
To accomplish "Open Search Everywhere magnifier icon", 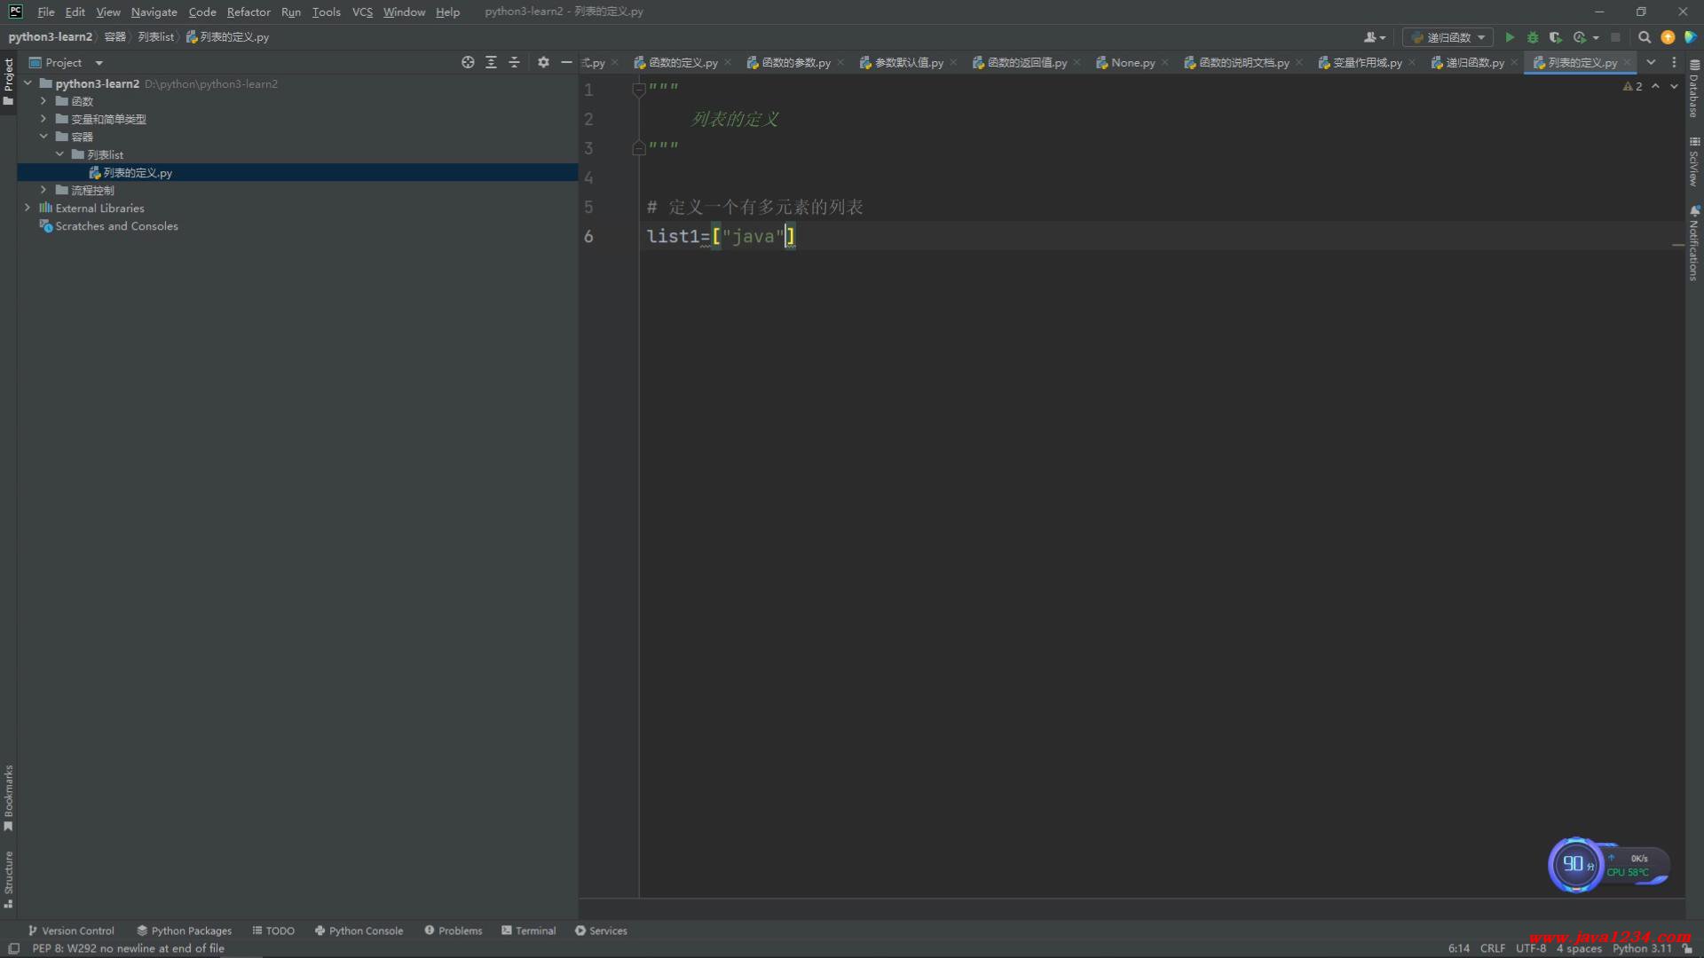I will (1644, 37).
